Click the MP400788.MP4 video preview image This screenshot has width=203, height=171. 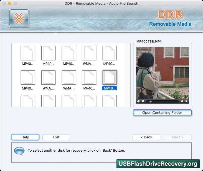(162, 73)
